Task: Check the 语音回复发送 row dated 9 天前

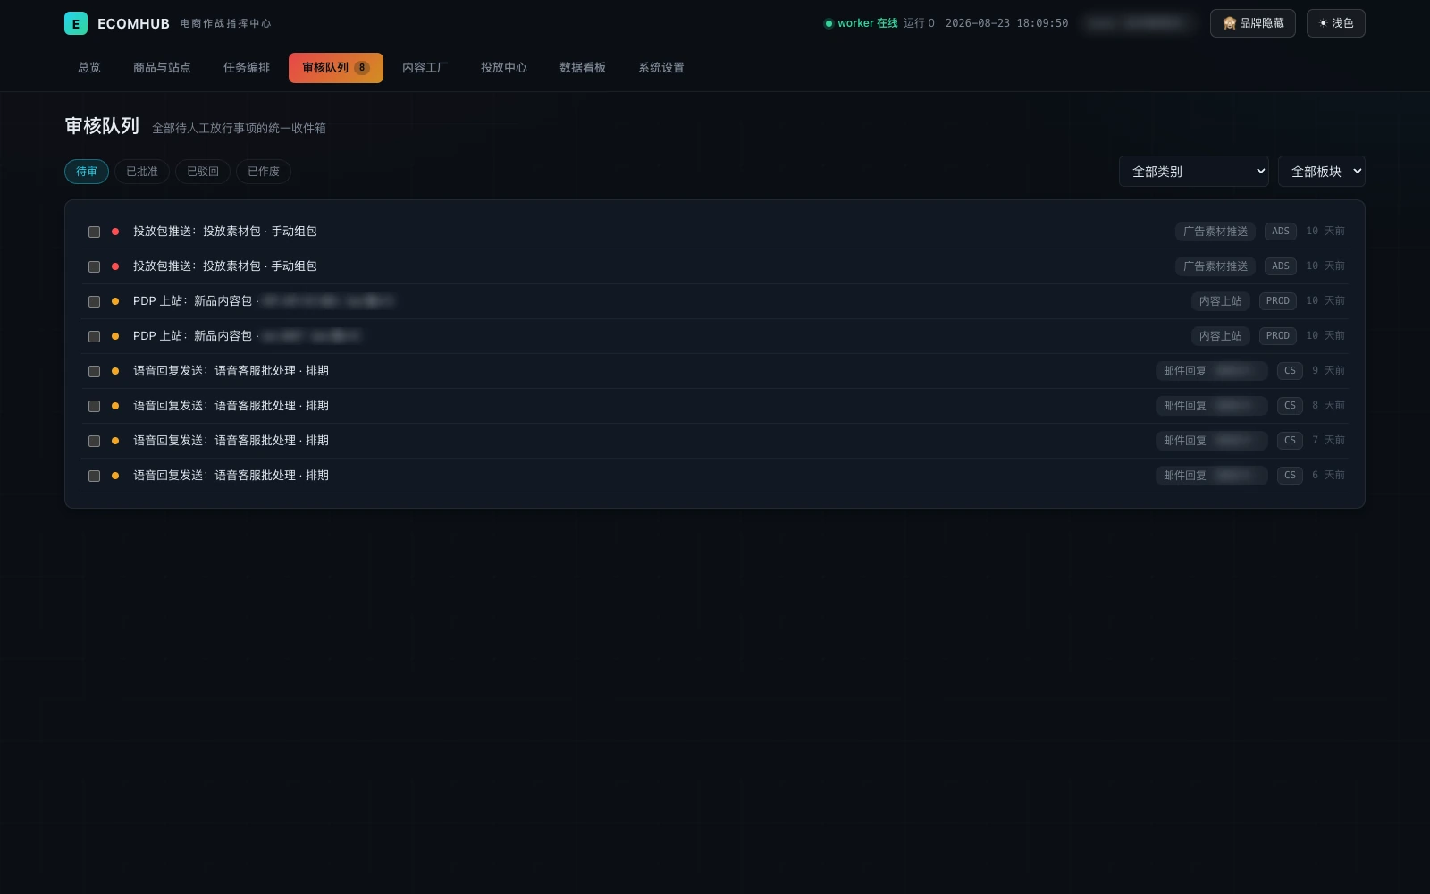Action: (x=94, y=371)
